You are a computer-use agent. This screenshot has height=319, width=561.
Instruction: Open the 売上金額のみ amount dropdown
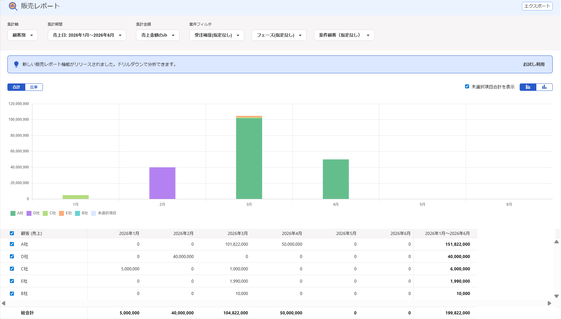(x=158, y=35)
